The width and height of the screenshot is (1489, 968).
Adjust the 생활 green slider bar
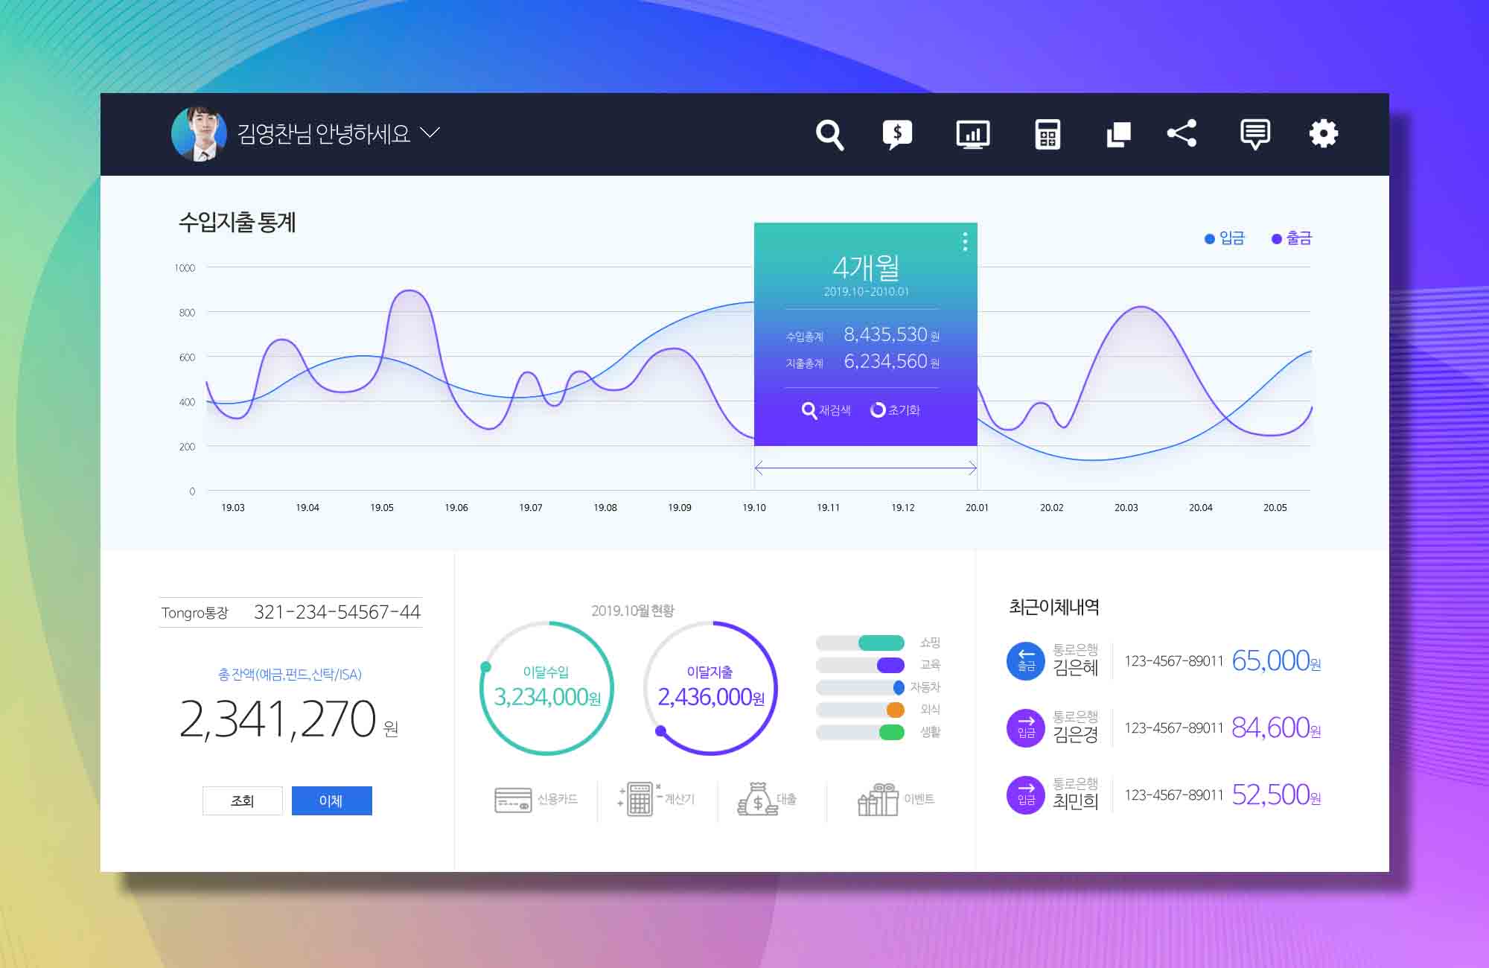point(860,732)
